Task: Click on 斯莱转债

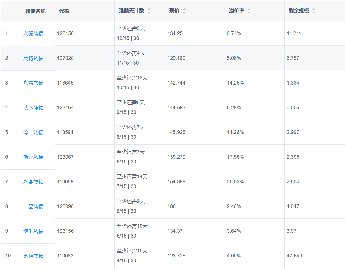Action: coord(33,157)
